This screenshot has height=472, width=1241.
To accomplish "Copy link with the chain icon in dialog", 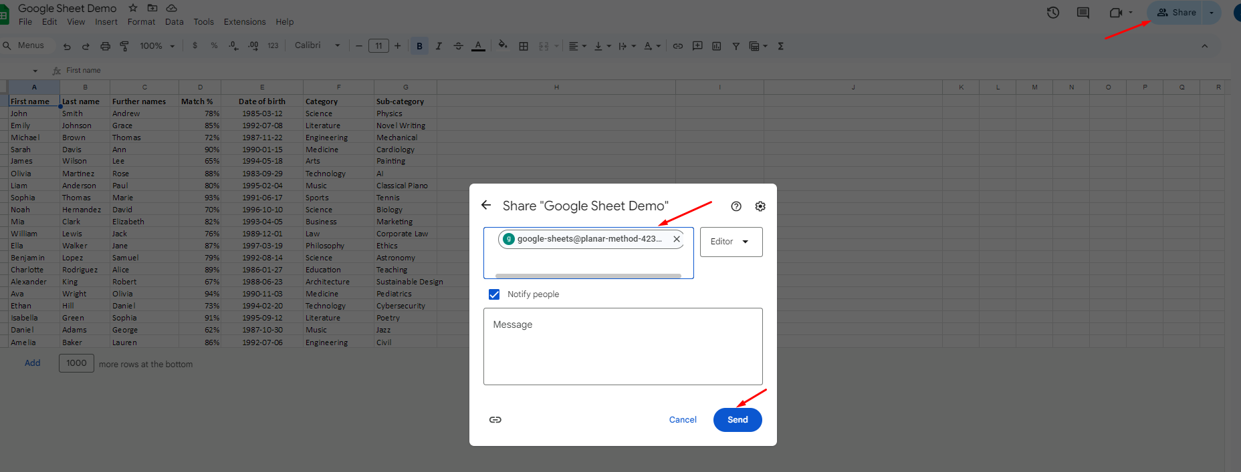I will (x=495, y=420).
